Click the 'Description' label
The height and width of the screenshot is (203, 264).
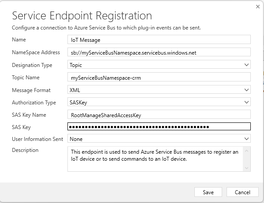pos(25,150)
